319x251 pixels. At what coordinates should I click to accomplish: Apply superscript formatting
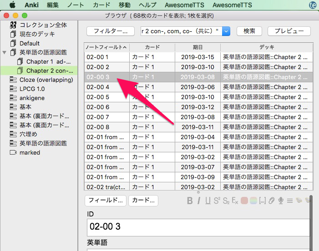point(217,201)
